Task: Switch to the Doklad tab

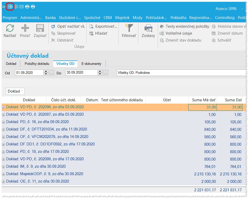Action: click(11, 64)
